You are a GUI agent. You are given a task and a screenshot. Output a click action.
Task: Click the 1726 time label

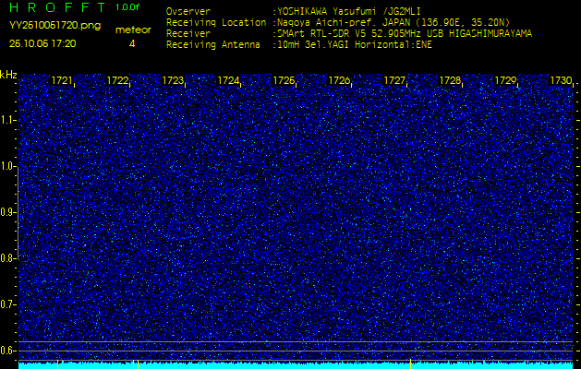click(x=339, y=80)
